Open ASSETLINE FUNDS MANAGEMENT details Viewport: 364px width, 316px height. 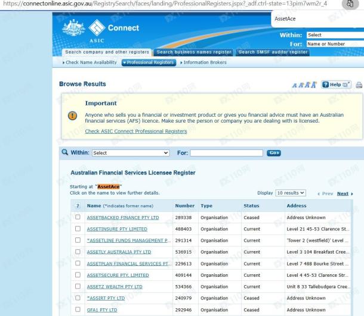click(x=129, y=240)
